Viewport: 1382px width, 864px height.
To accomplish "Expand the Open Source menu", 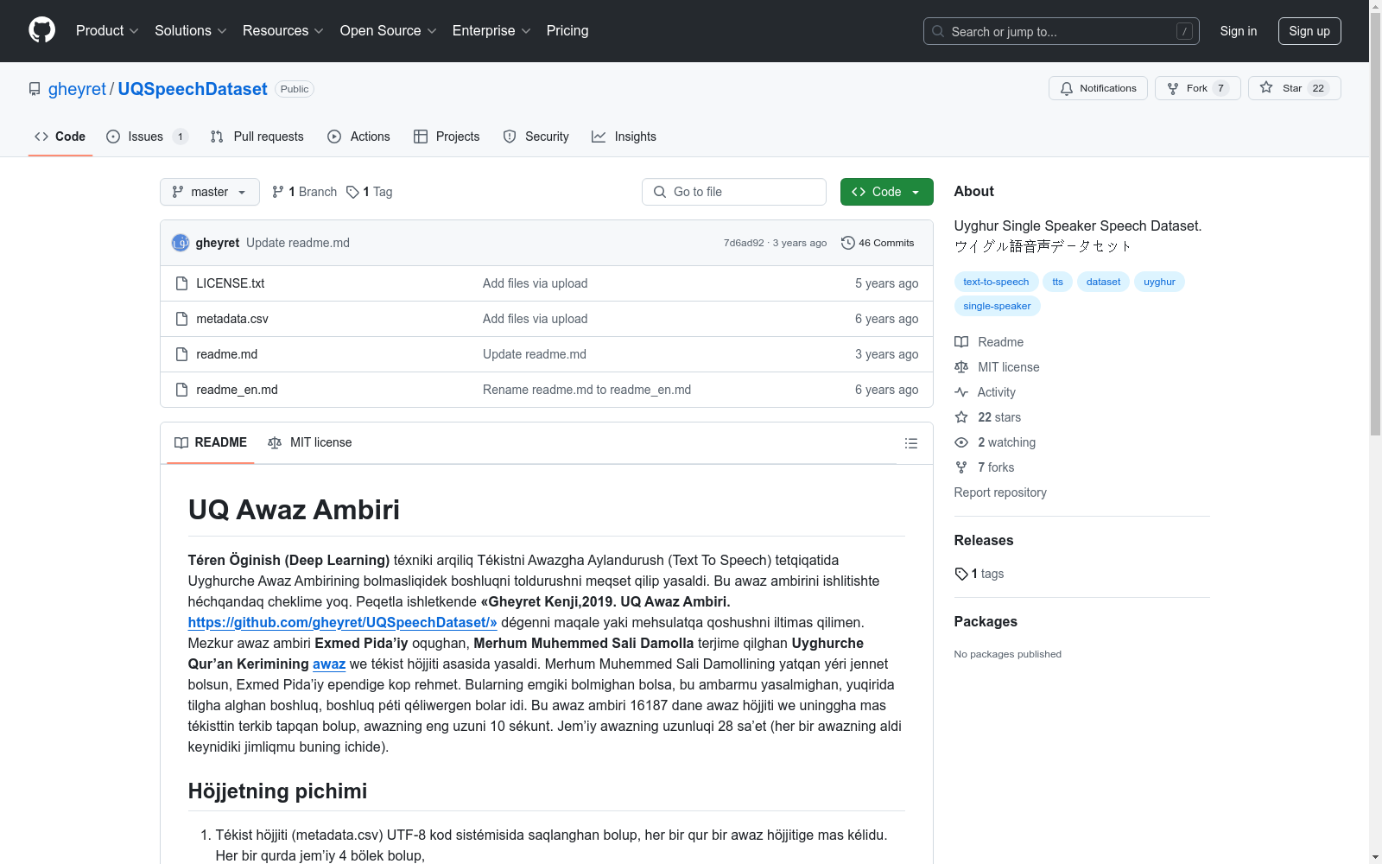I will (x=389, y=31).
